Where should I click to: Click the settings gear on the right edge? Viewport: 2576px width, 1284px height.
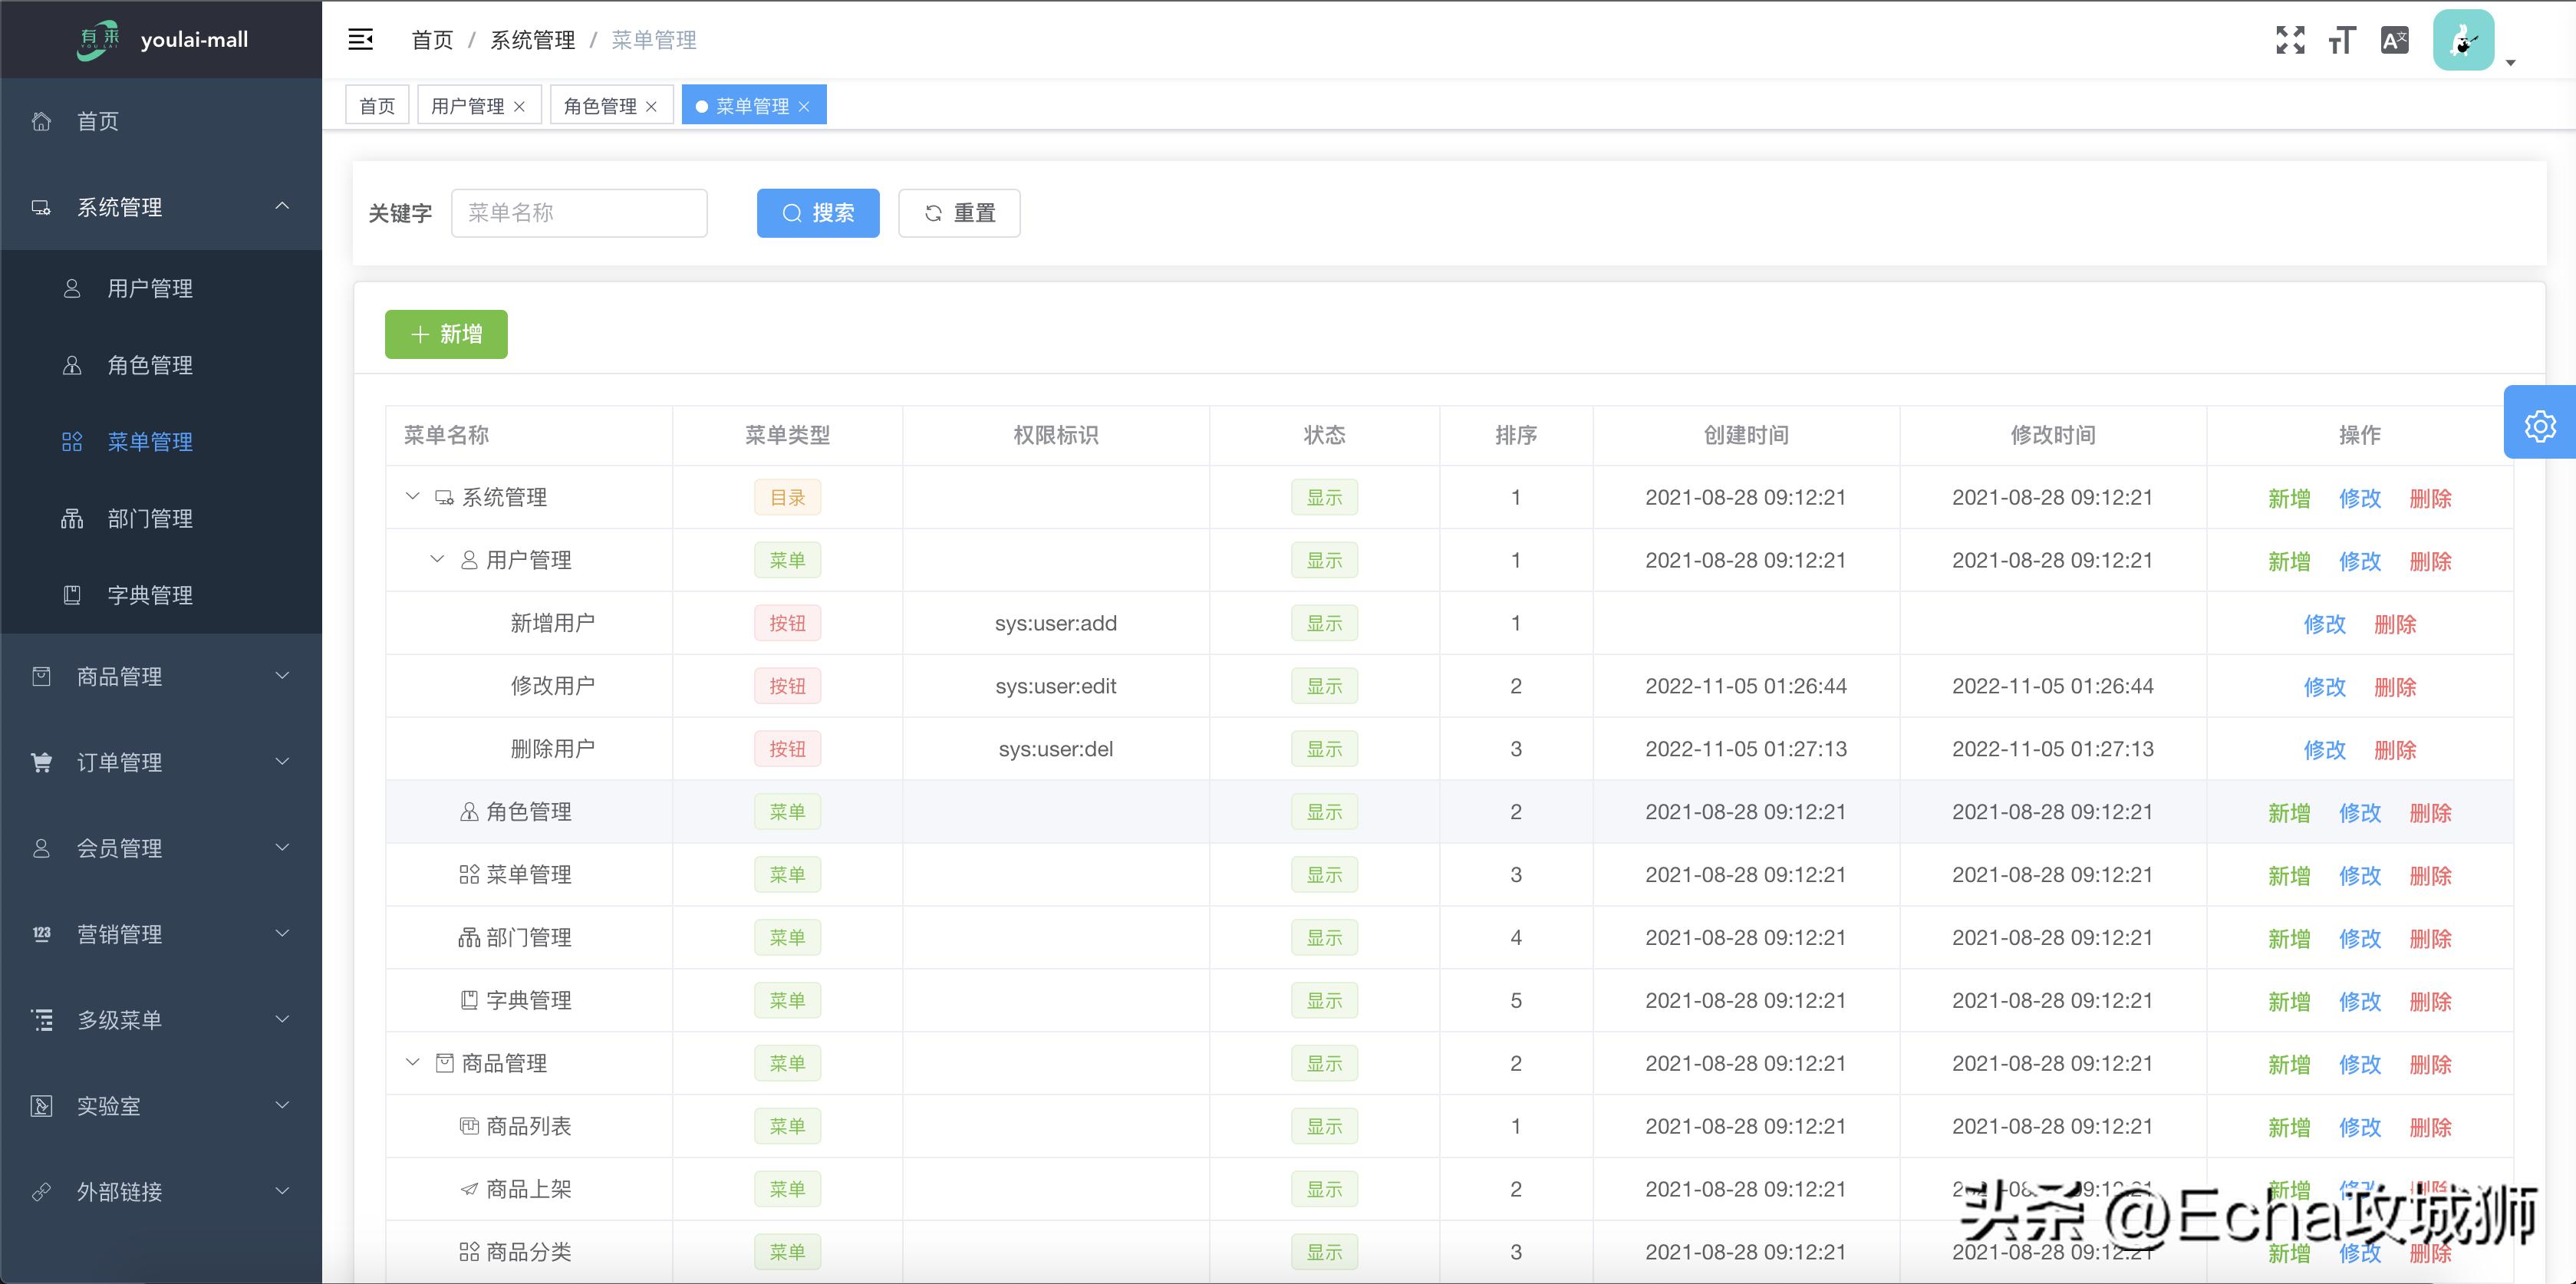tap(2540, 424)
